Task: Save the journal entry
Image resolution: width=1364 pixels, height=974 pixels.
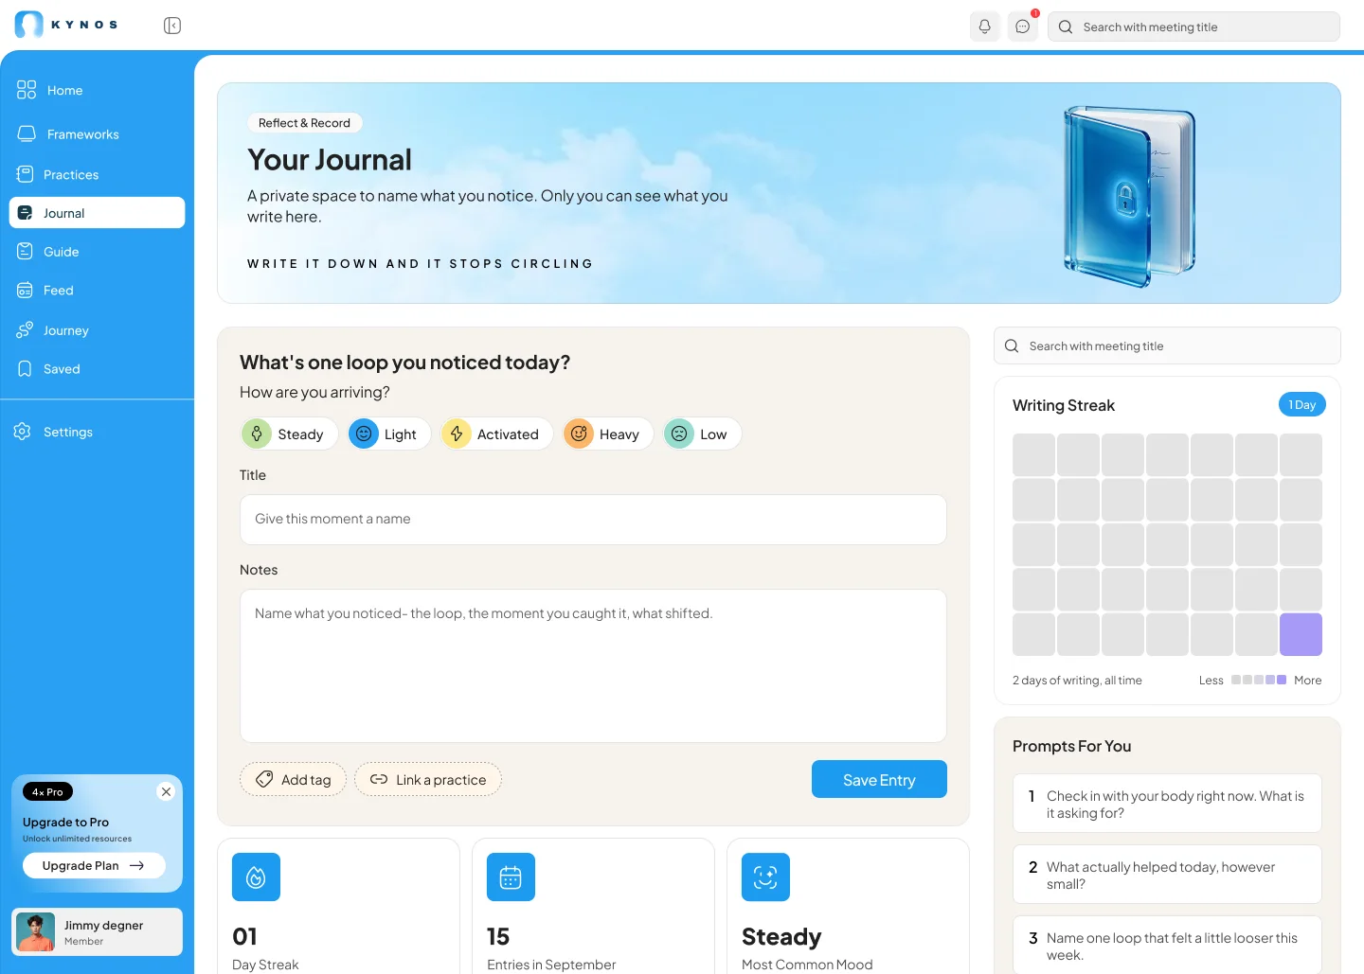Action: click(x=879, y=779)
